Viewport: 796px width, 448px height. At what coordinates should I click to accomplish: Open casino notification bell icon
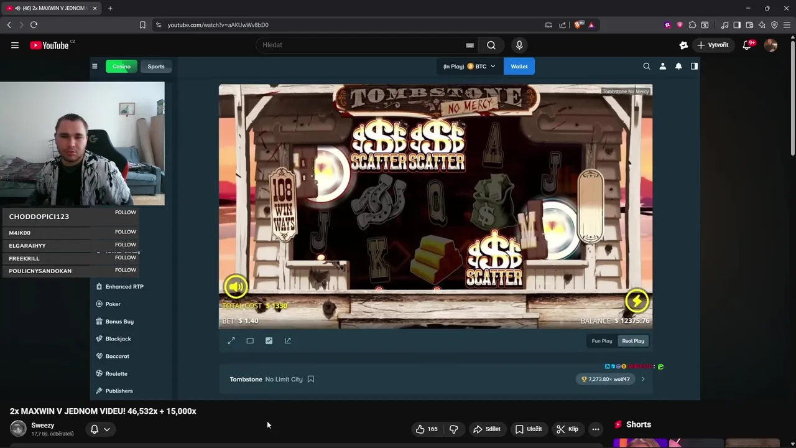(678, 66)
